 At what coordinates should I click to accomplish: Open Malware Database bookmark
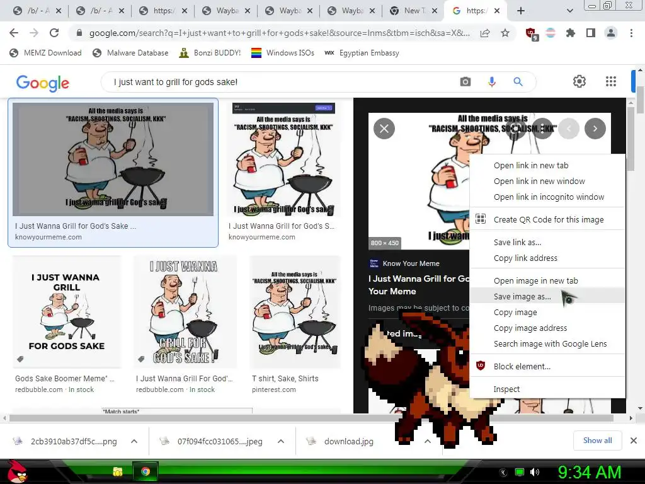click(130, 53)
